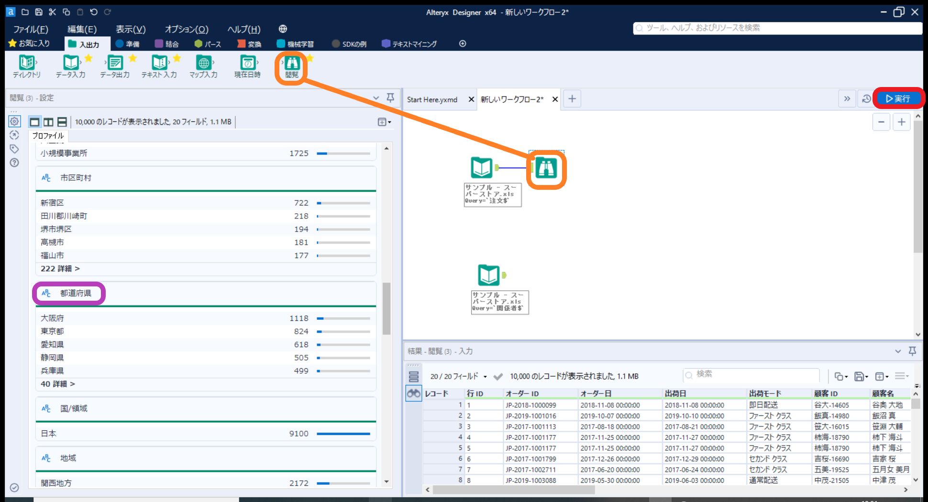The image size is (928, 502).
Task: Switch to single-pane view layout
Action: tap(34, 122)
